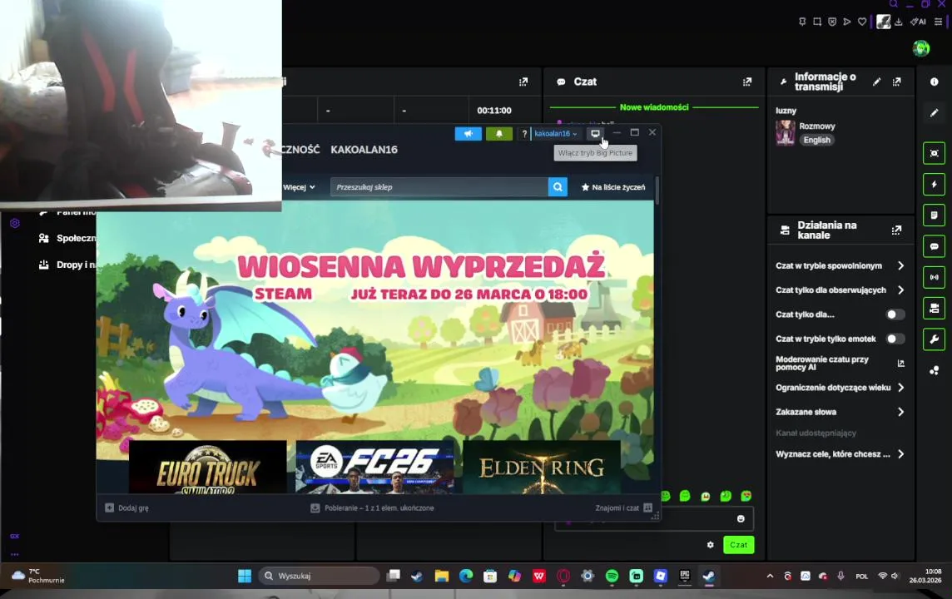Click Pobieranie download status in Steam
Screen dimensions: 952x599
[372, 508]
